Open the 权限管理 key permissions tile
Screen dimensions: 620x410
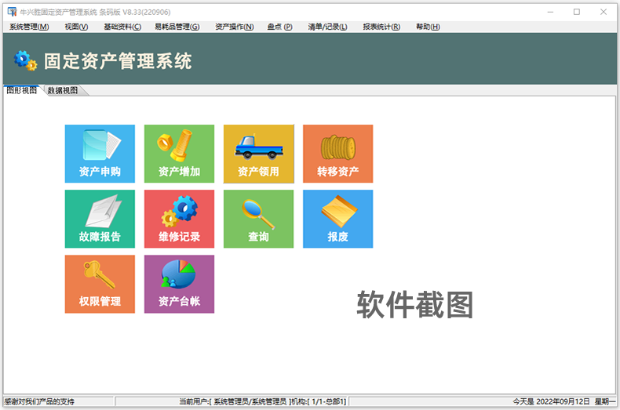coord(100,284)
